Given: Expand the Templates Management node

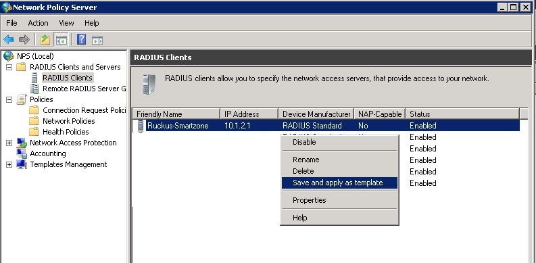Looking at the screenshot, I should 9,164.
